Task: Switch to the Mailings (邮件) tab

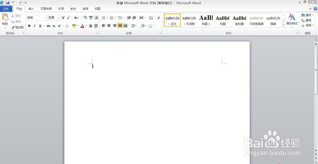Action: (x=73, y=9)
